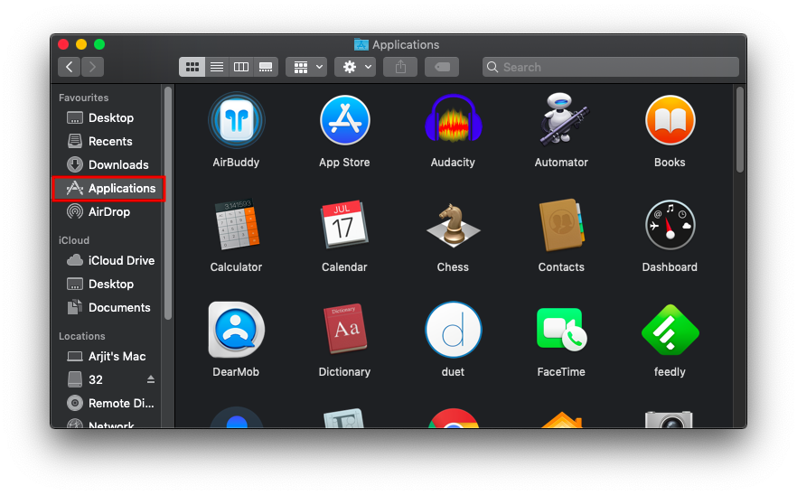Select Arjit's Mac under Locations
This screenshot has height=495, width=797.
[108, 357]
